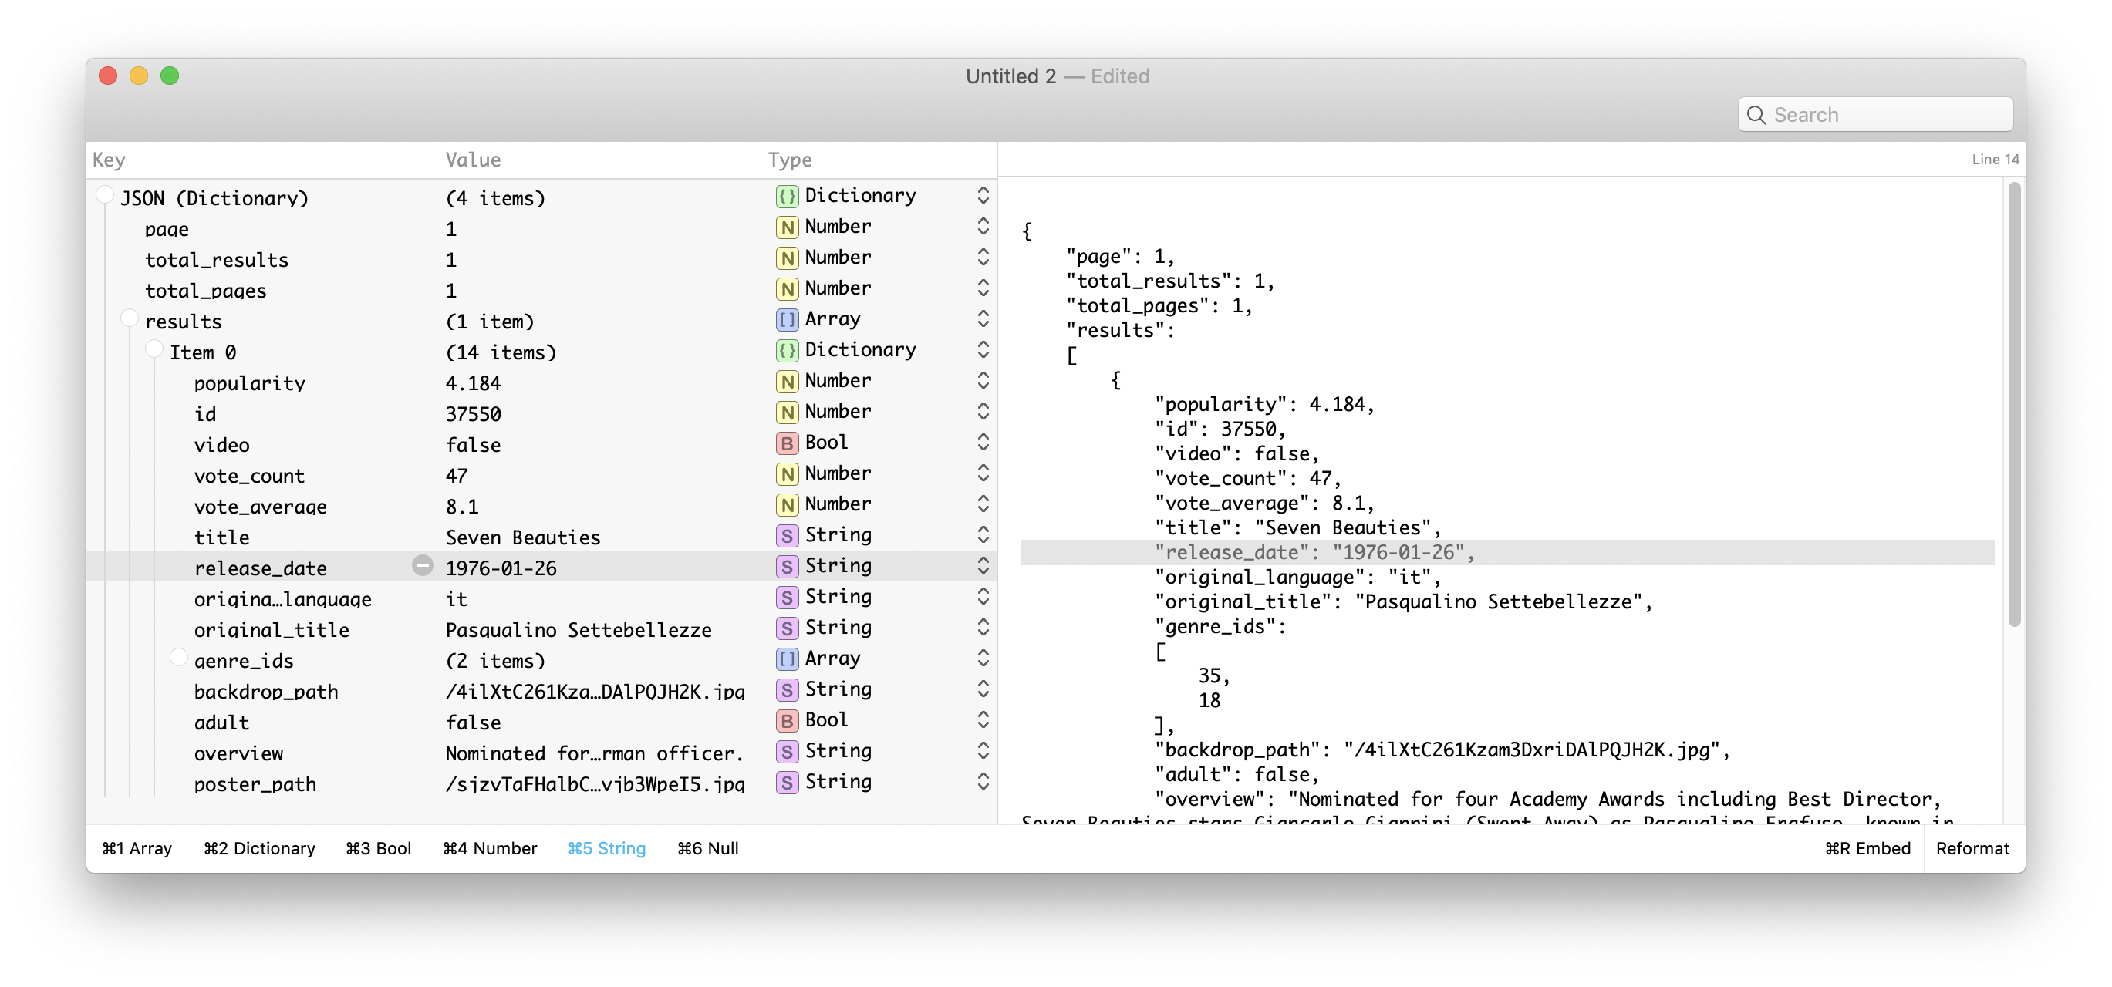The width and height of the screenshot is (2112, 987).
Task: Click the Array type icon for results
Action: 786,320
